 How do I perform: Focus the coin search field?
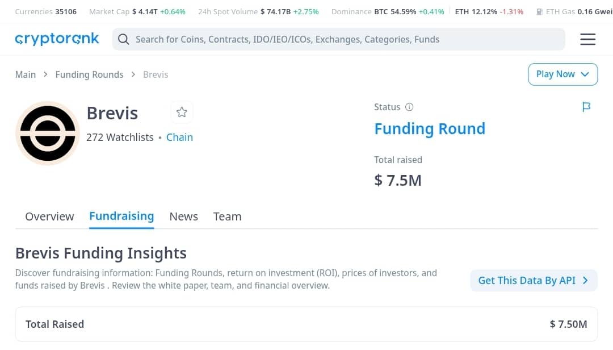click(x=338, y=39)
